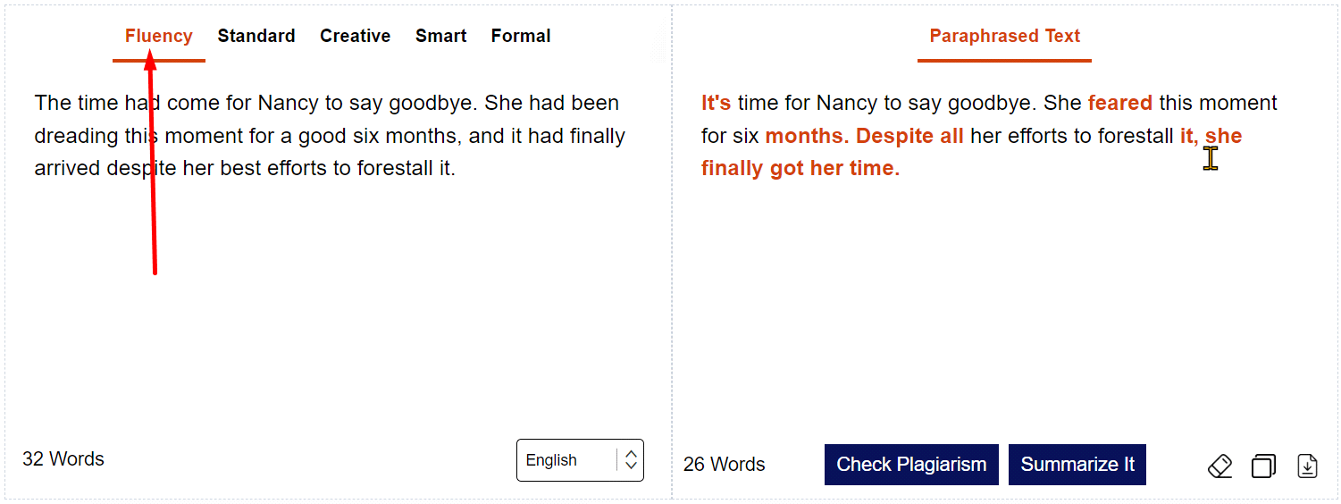Open the Paraphrased Text tab

tap(1005, 37)
